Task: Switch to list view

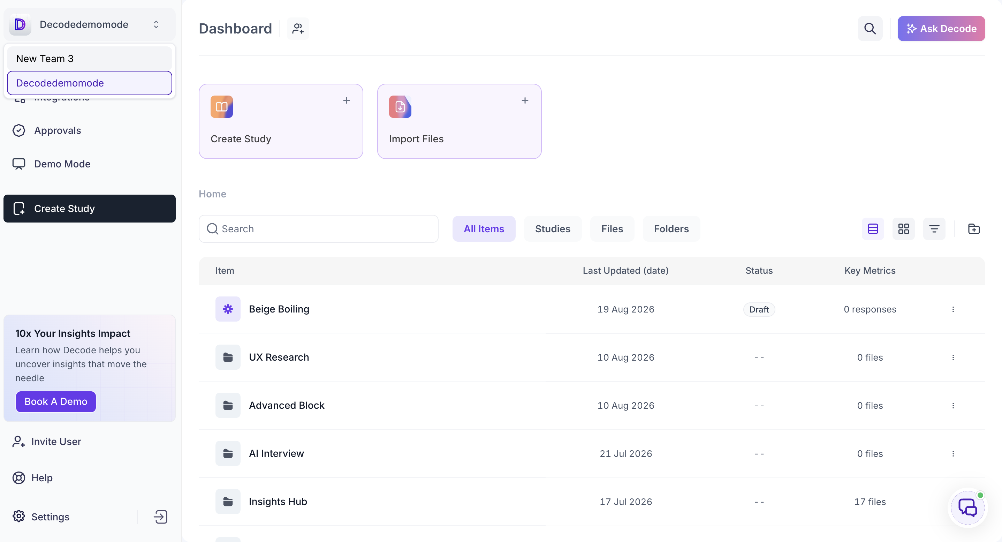Action: [x=873, y=229]
